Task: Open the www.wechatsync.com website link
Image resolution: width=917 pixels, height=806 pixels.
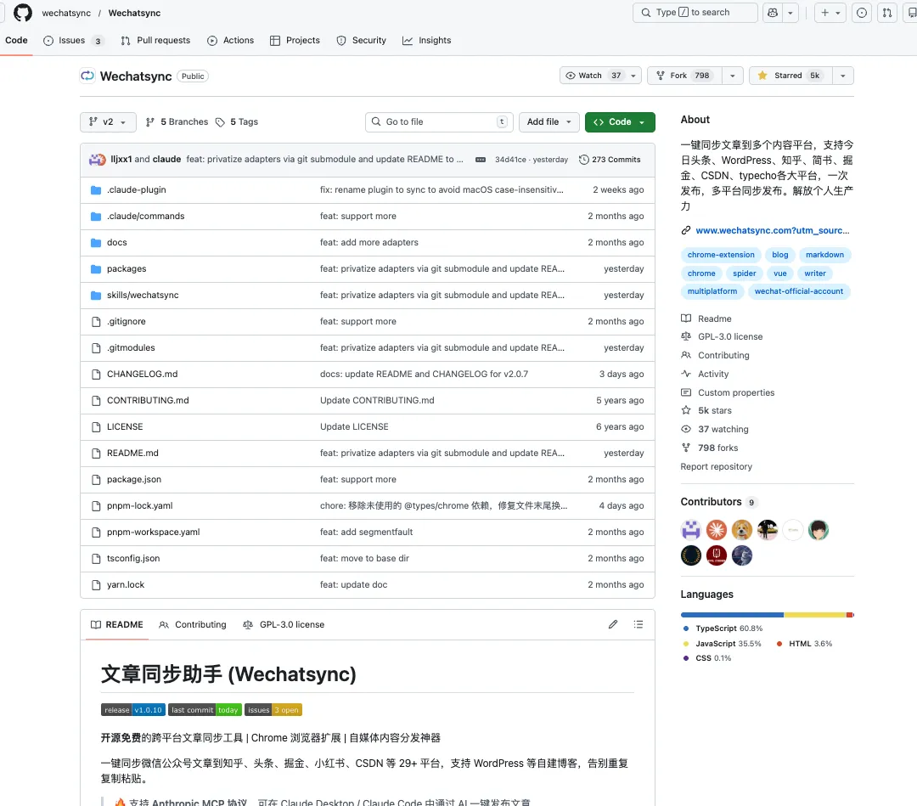Action: tap(772, 230)
